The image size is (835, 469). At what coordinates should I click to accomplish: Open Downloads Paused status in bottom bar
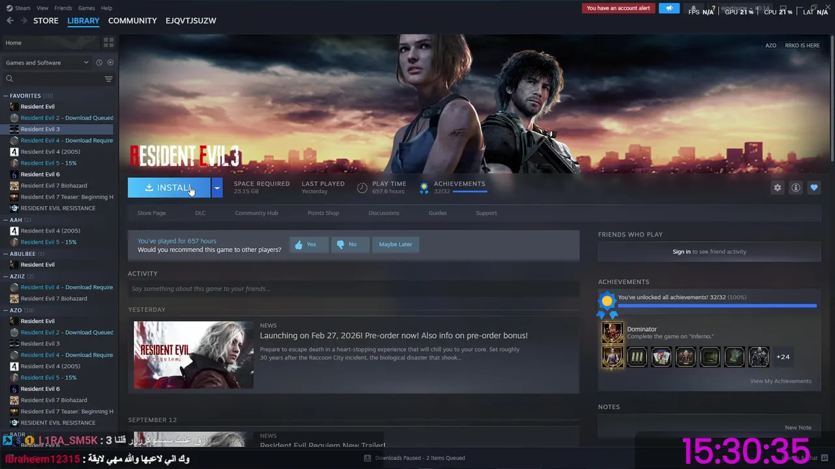tap(419, 458)
